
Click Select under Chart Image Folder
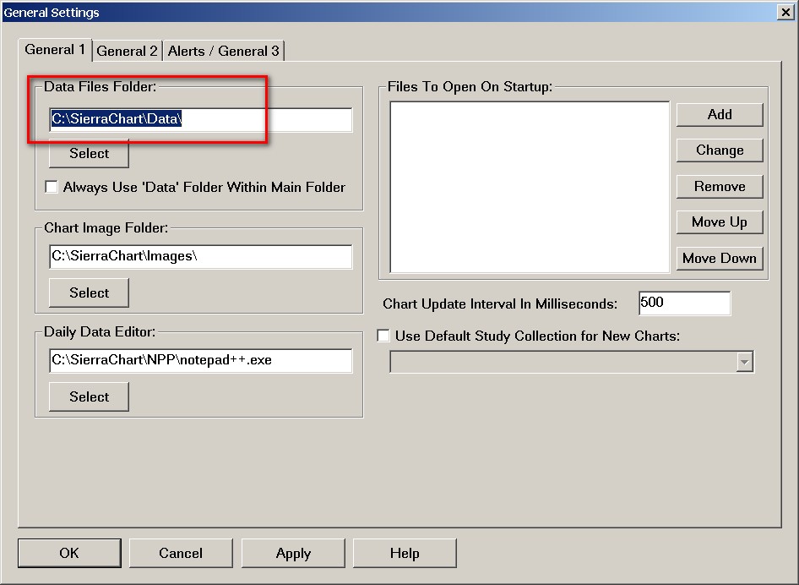coord(90,292)
